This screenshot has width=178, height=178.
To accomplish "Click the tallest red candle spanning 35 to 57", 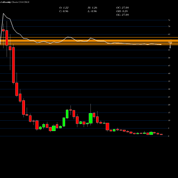I will click(x=14, y=65).
